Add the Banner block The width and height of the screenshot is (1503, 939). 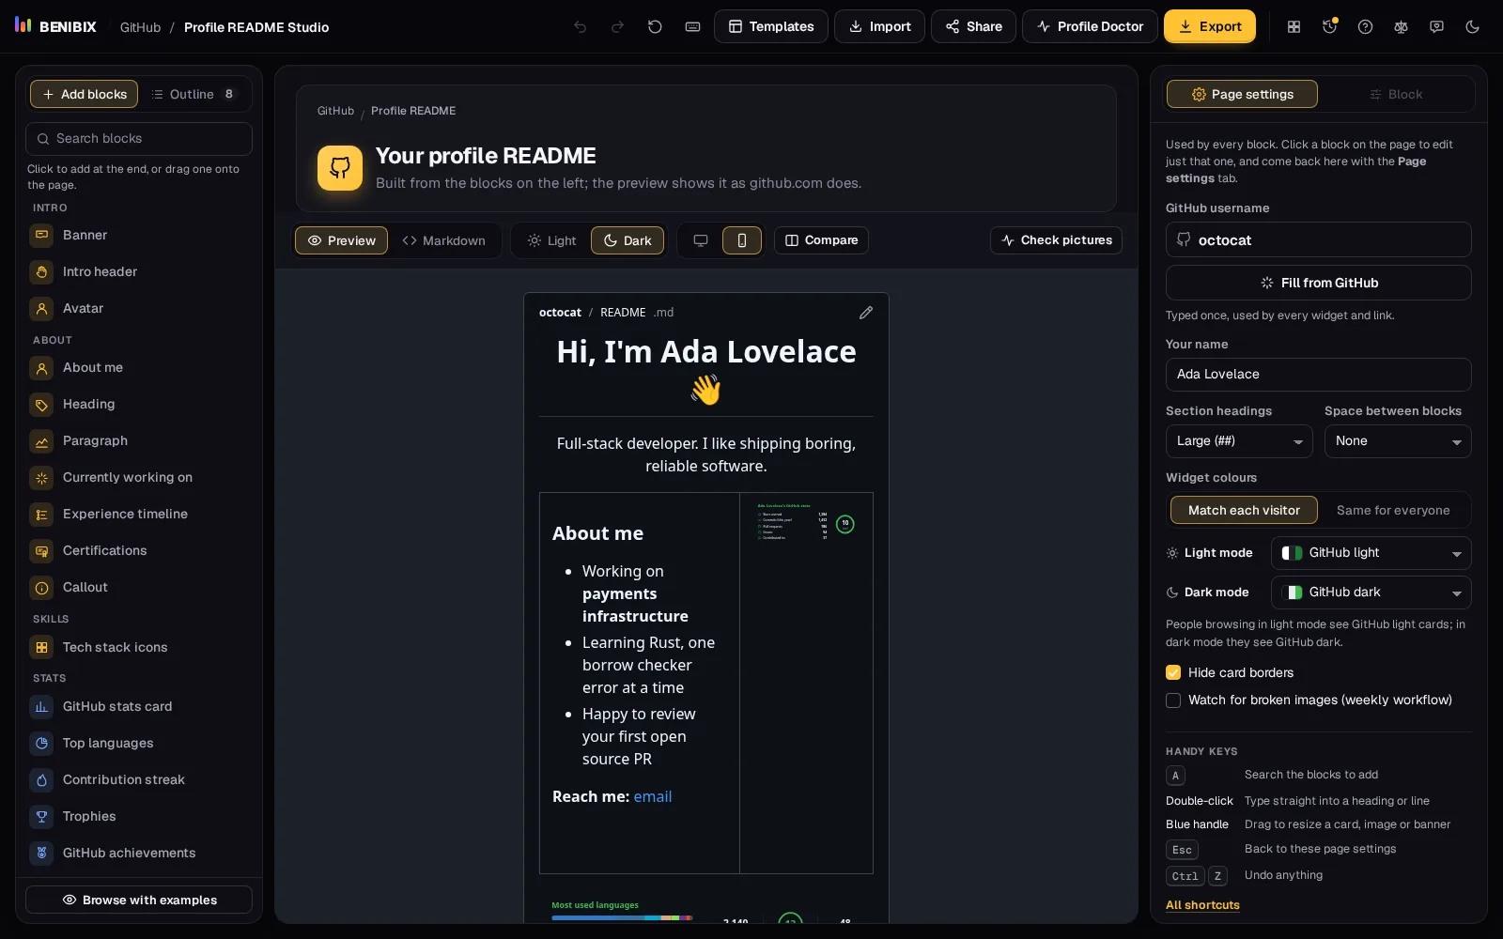[x=139, y=235]
